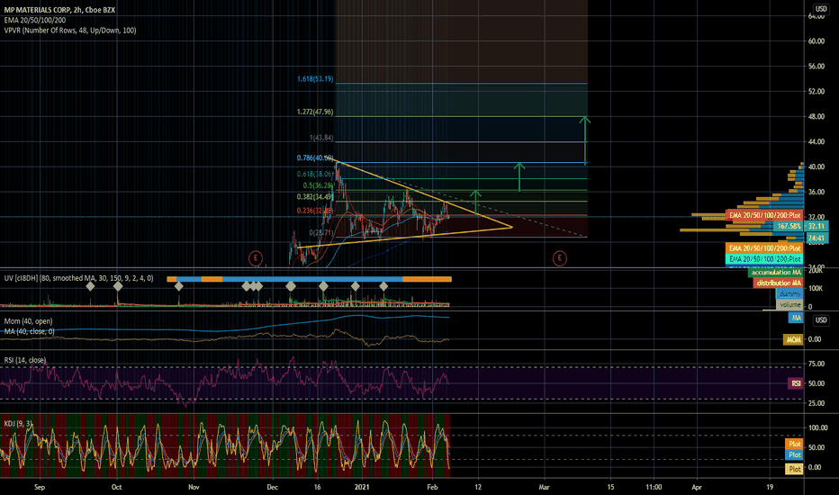Click the purple RSI scale label

(796, 383)
